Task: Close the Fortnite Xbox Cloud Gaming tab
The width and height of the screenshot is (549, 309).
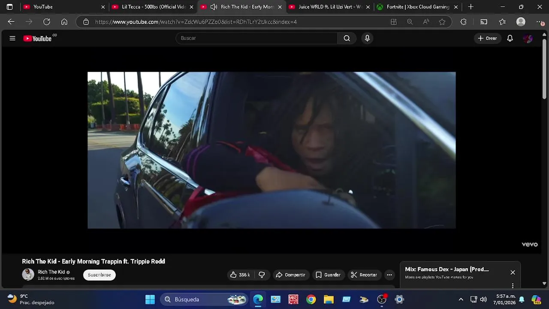Action: click(x=456, y=7)
